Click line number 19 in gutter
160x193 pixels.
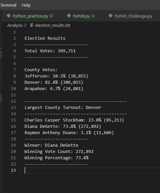[x=13, y=145]
